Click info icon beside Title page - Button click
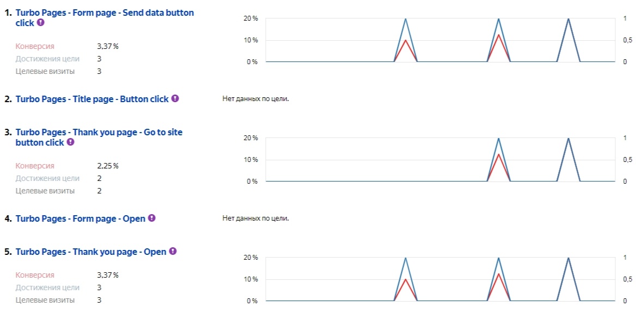The width and height of the screenshot is (636, 313). tap(175, 98)
